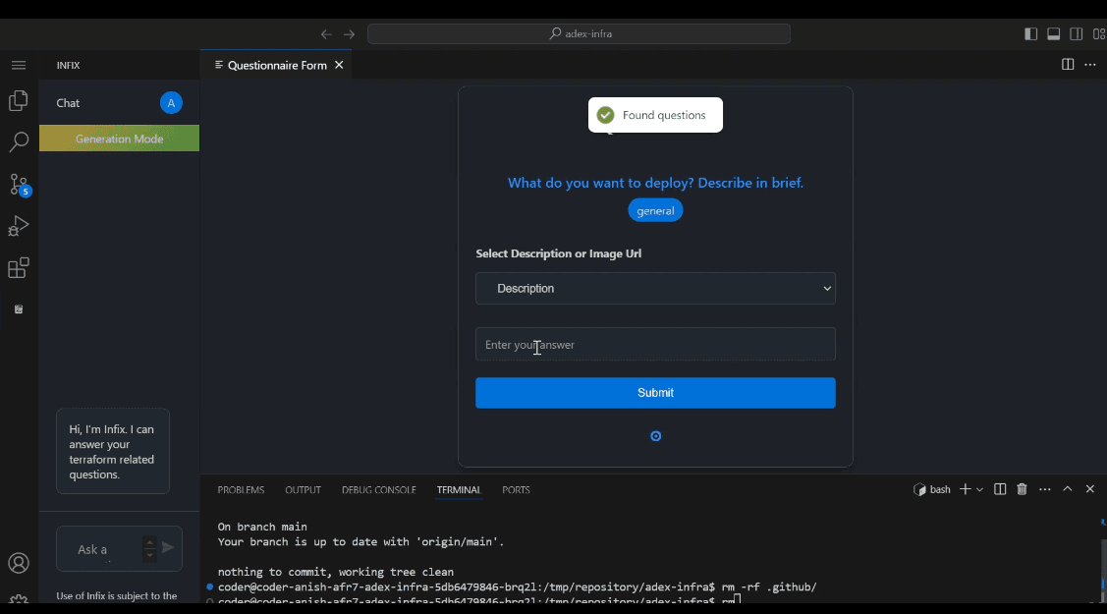Create a new terminal with the plus icon
The width and height of the screenshot is (1107, 614).
966,488
